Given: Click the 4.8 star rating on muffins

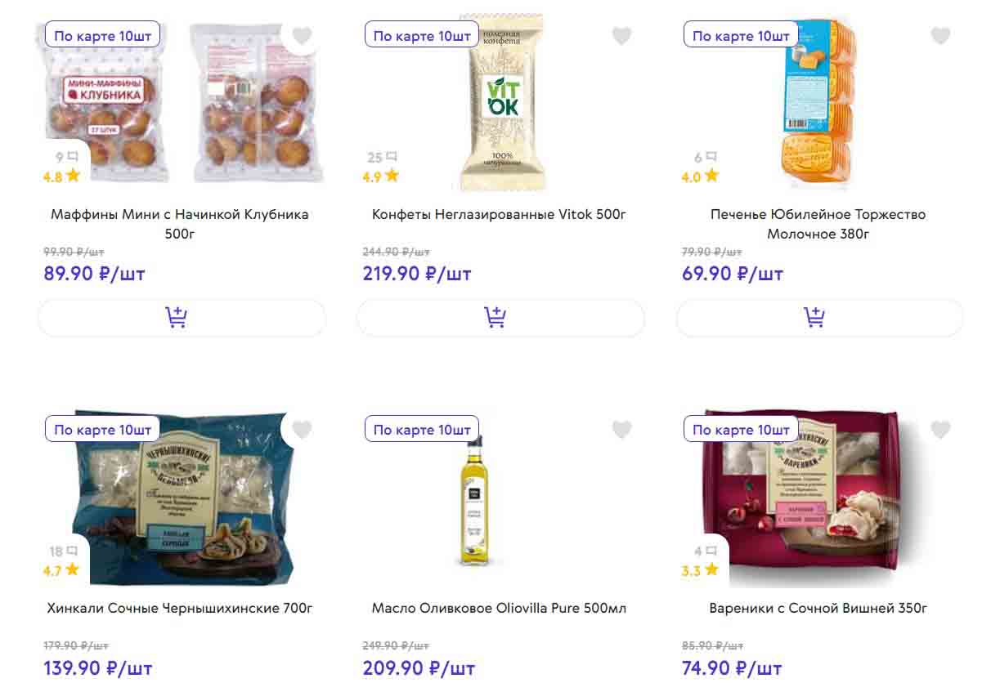Looking at the screenshot, I should (x=61, y=176).
